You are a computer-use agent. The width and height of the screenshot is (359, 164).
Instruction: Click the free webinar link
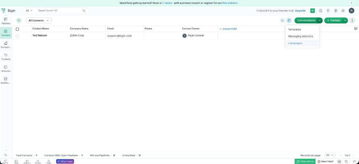click(230, 3)
